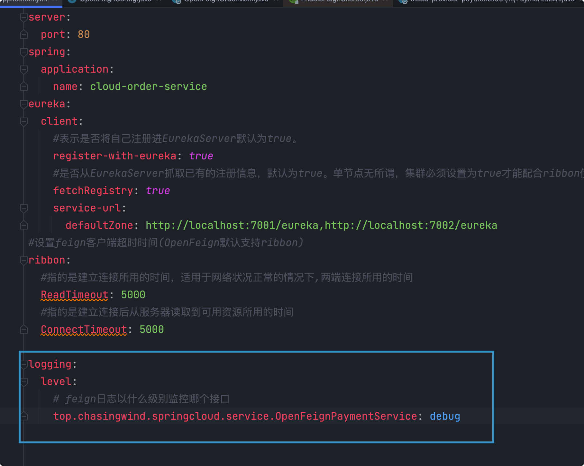The image size is (584, 466).
Task: Click the true value of register-with-eureka
Action: point(201,156)
